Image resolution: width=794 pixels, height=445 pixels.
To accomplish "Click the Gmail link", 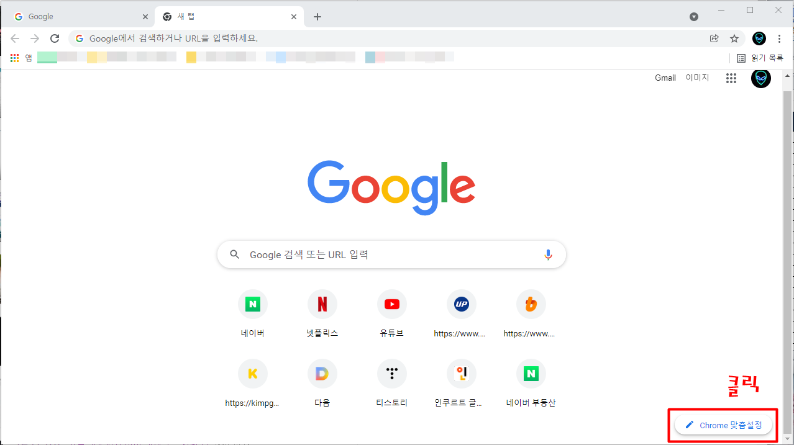I will [665, 78].
